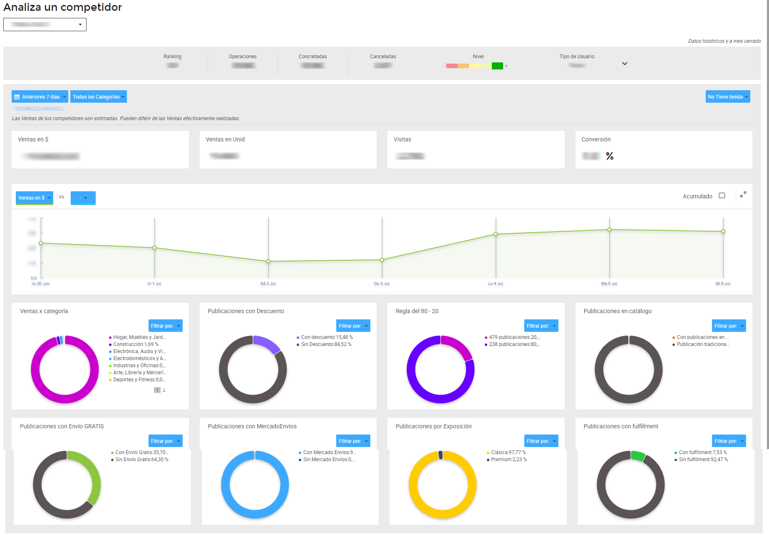Click the calendar icon in date filter
Viewport: 769px width, 541px height.
click(17, 97)
